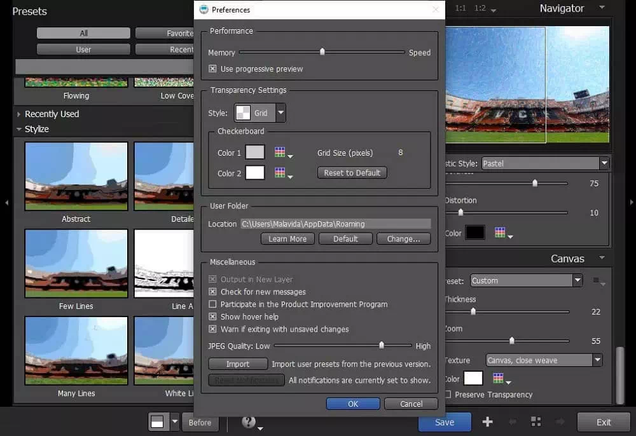Click the Change... user folder button

[404, 239]
